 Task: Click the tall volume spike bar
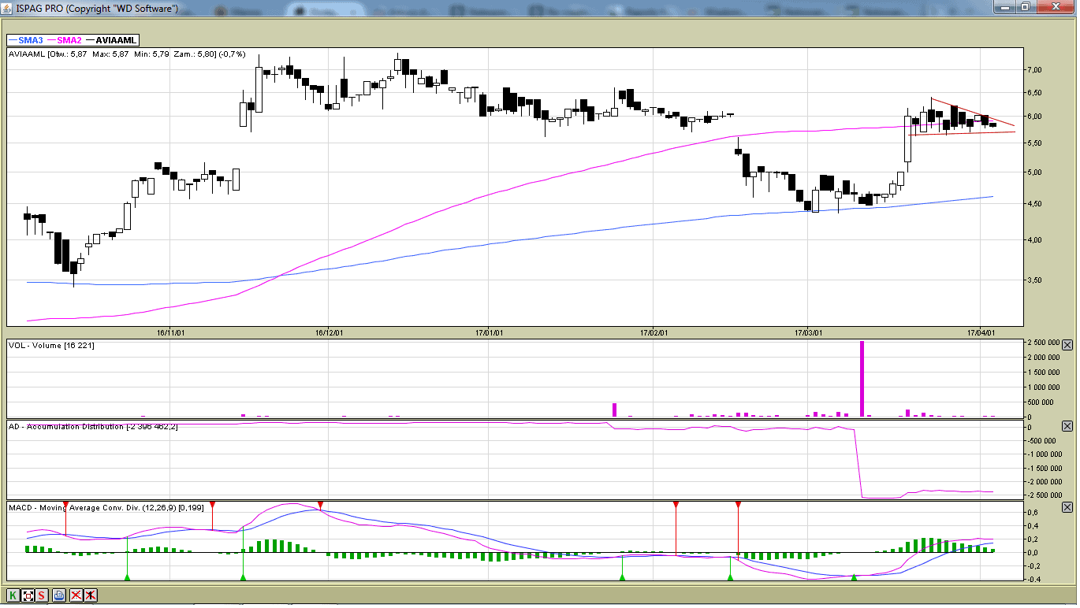point(862,378)
